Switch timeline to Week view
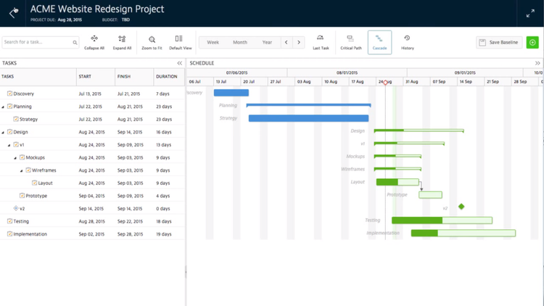Image resolution: width=544 pixels, height=306 pixels. point(213,43)
